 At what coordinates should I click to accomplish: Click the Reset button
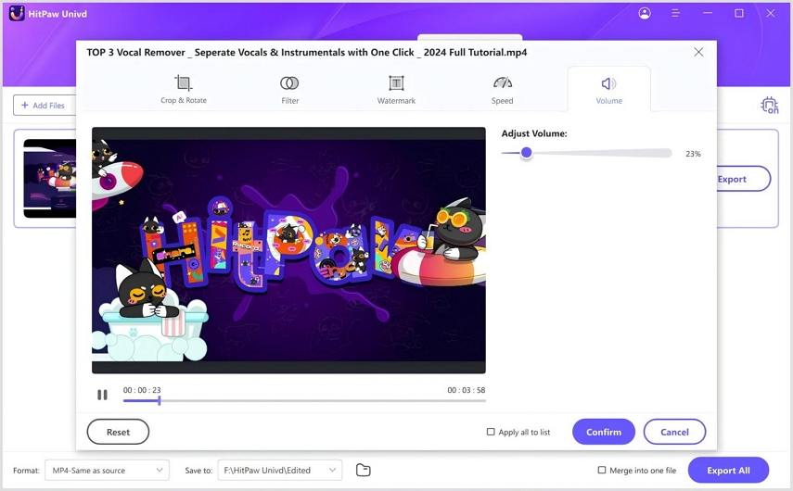tap(118, 432)
